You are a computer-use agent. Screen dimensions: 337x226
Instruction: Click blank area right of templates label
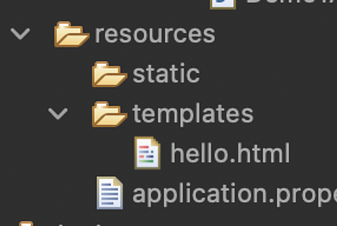(x=297, y=114)
